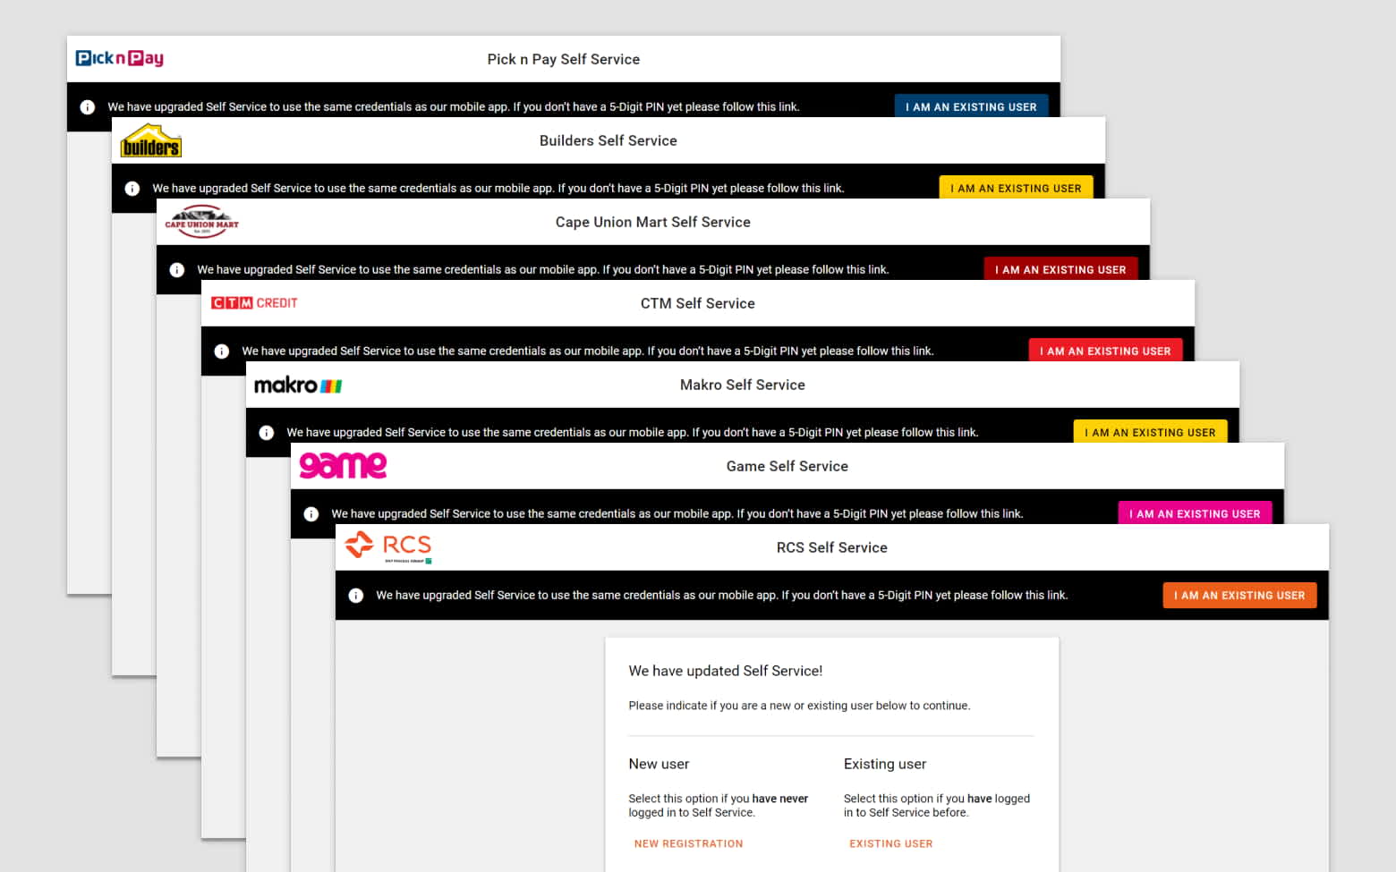
Task: Click the Game logo
Action: pyautogui.click(x=343, y=465)
